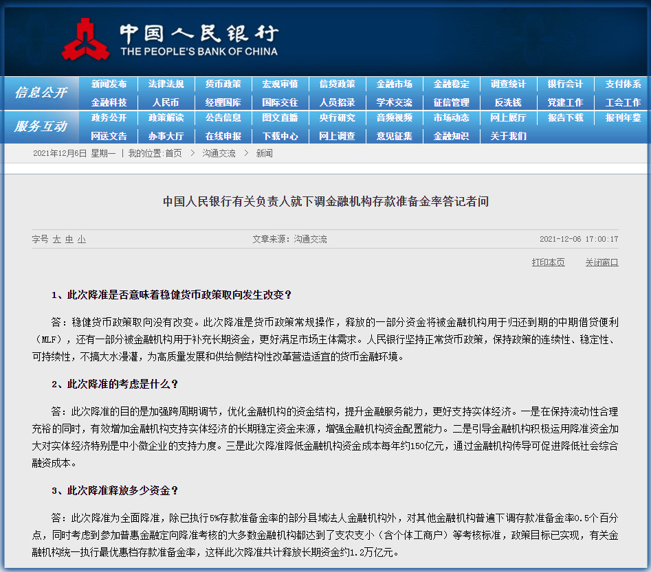The height and width of the screenshot is (572, 651).
Task: Select medium font size 中
Action: tap(69, 240)
